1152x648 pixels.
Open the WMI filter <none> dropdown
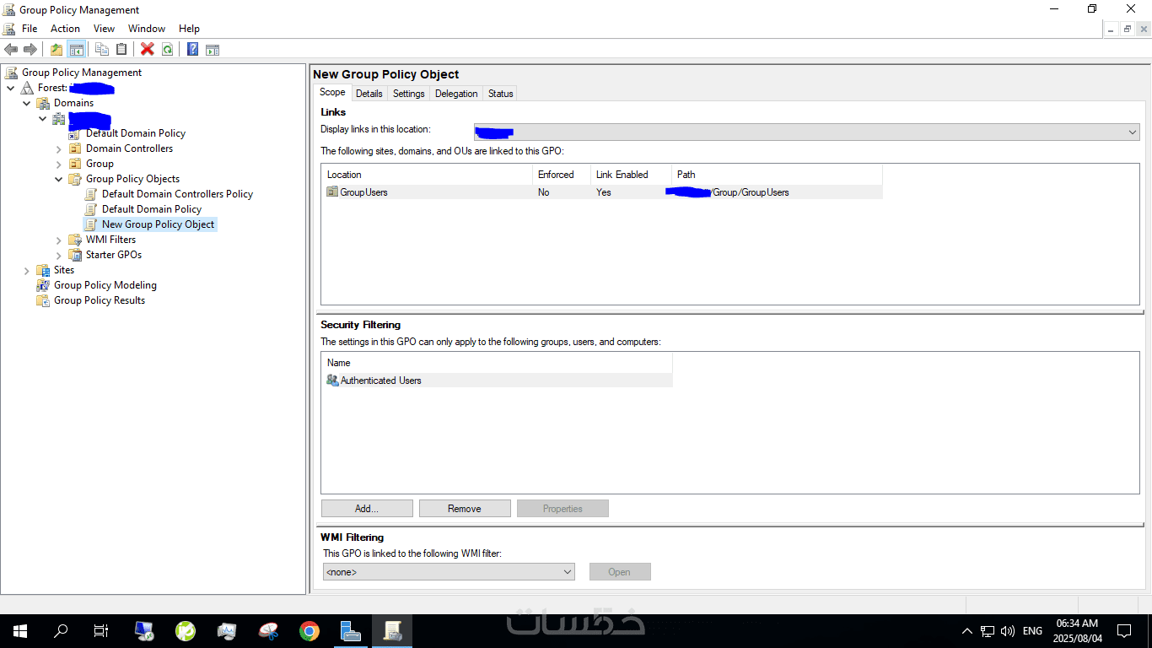coord(449,572)
